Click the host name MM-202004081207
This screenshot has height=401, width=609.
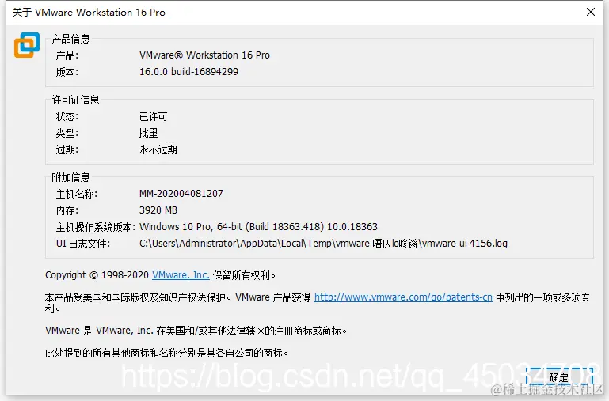pos(181,194)
